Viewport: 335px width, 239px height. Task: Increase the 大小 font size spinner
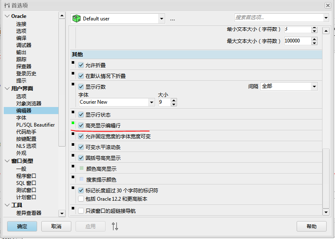(174, 100)
